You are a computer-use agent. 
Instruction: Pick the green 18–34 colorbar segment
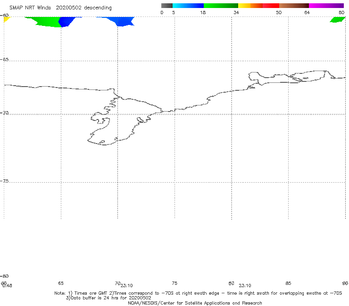point(221,6)
